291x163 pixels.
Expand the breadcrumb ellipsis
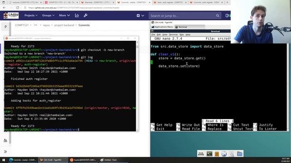(x=35, y=25)
